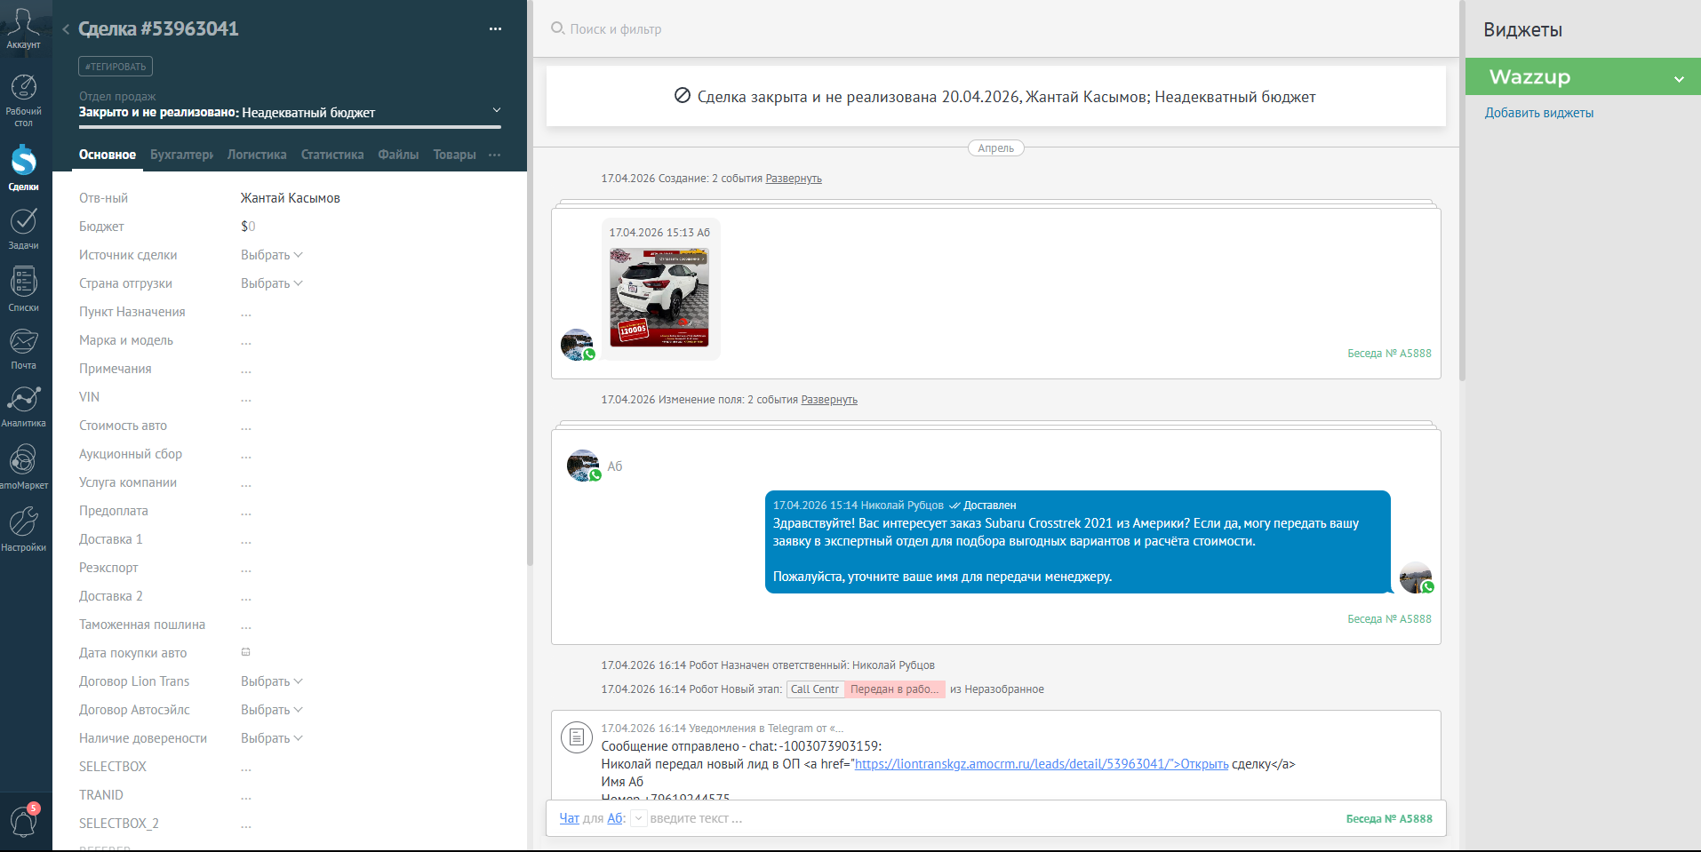The image size is (1701, 852).
Task: Click the note icon of Telegram notification
Action: point(576,737)
